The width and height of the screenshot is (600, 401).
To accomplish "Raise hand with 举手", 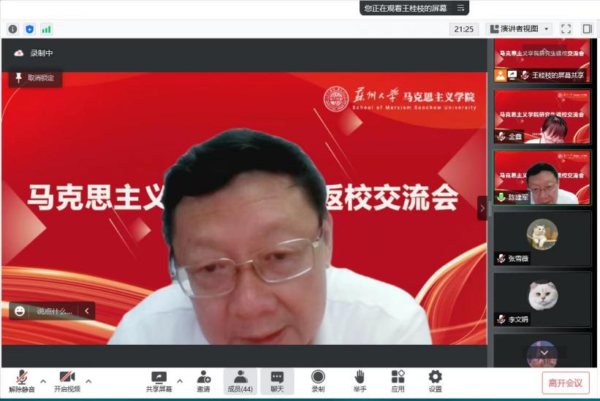I will (360, 381).
